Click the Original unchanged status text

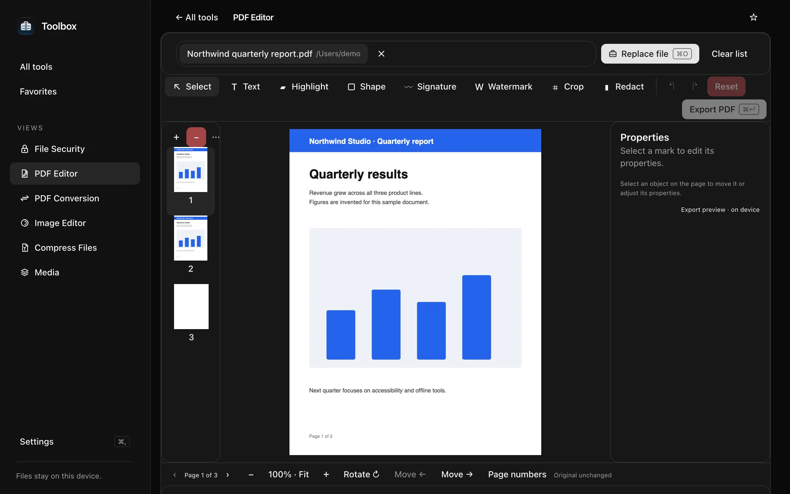tap(583, 475)
